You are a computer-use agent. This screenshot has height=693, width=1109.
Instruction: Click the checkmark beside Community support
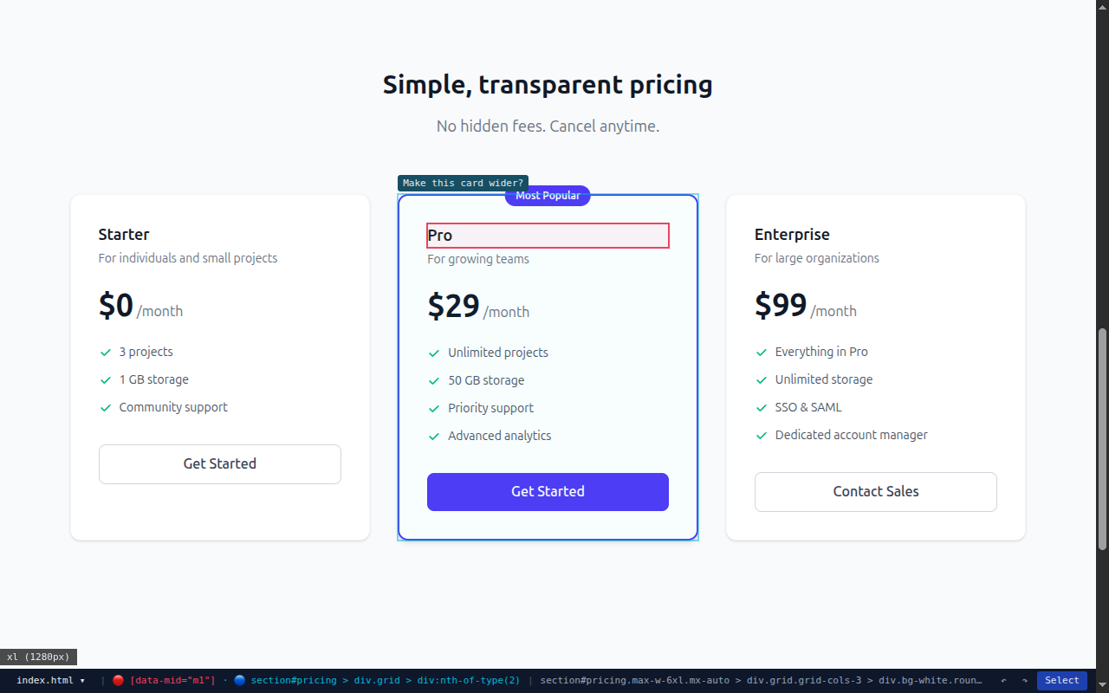[x=106, y=407]
